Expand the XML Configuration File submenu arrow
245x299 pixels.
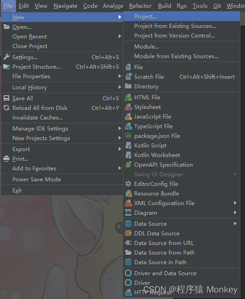tap(235, 203)
